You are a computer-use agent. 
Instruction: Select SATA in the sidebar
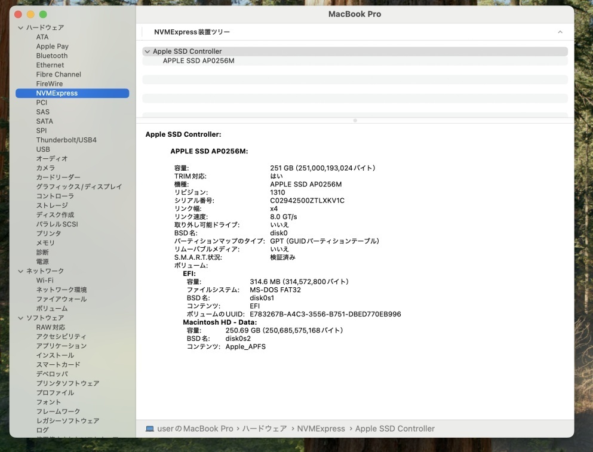[45, 121]
